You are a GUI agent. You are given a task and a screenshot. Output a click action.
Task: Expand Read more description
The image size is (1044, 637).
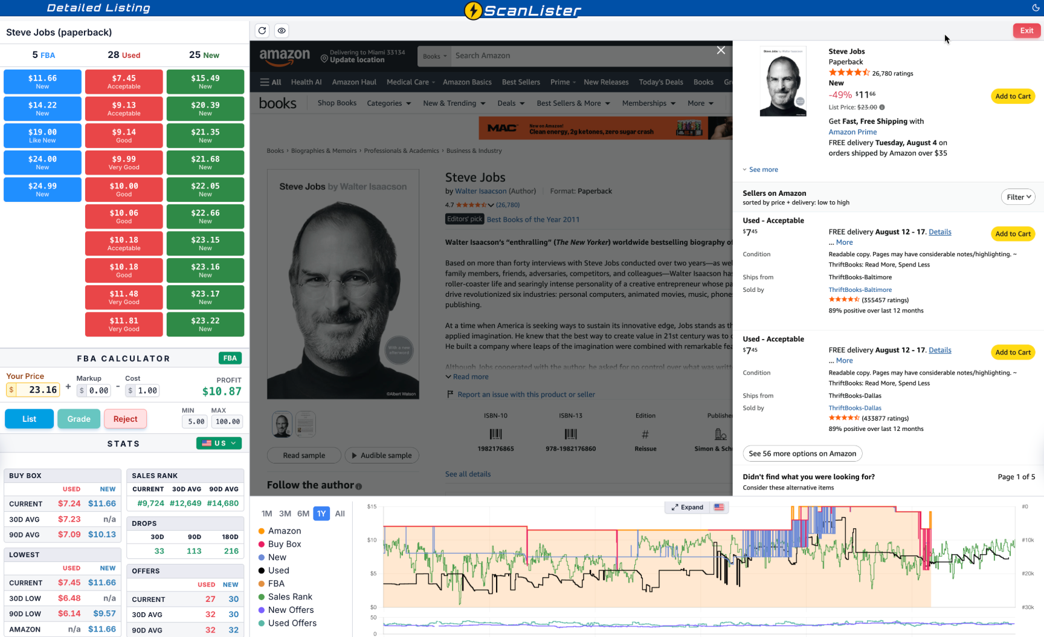467,377
